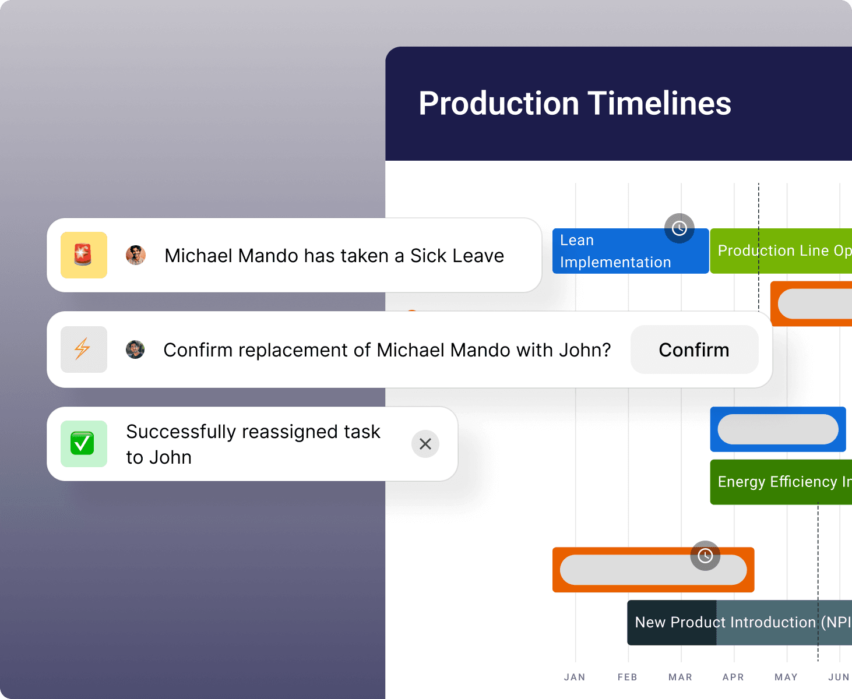The width and height of the screenshot is (852, 699).
Task: Click the JAN month label
Action: 575,677
